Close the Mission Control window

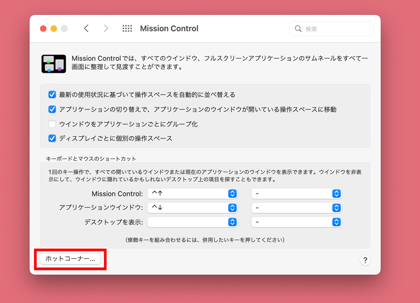click(43, 29)
